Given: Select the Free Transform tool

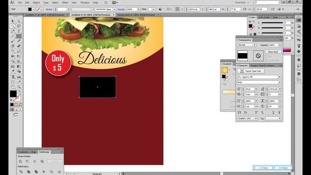Looking at the screenshot, I should [x=19, y=56].
